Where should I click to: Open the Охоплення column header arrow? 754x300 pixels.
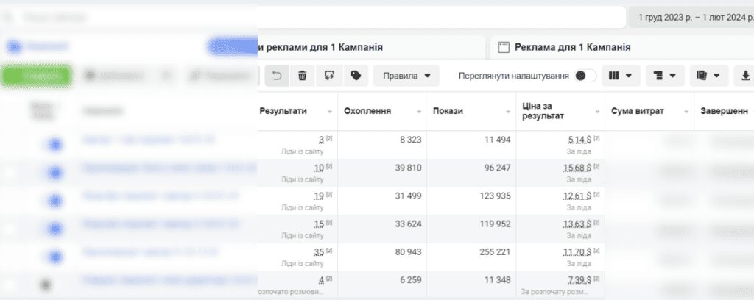pyautogui.click(x=419, y=112)
